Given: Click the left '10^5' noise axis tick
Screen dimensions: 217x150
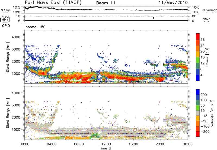Looking at the screenshot, I should [x=17, y=8].
